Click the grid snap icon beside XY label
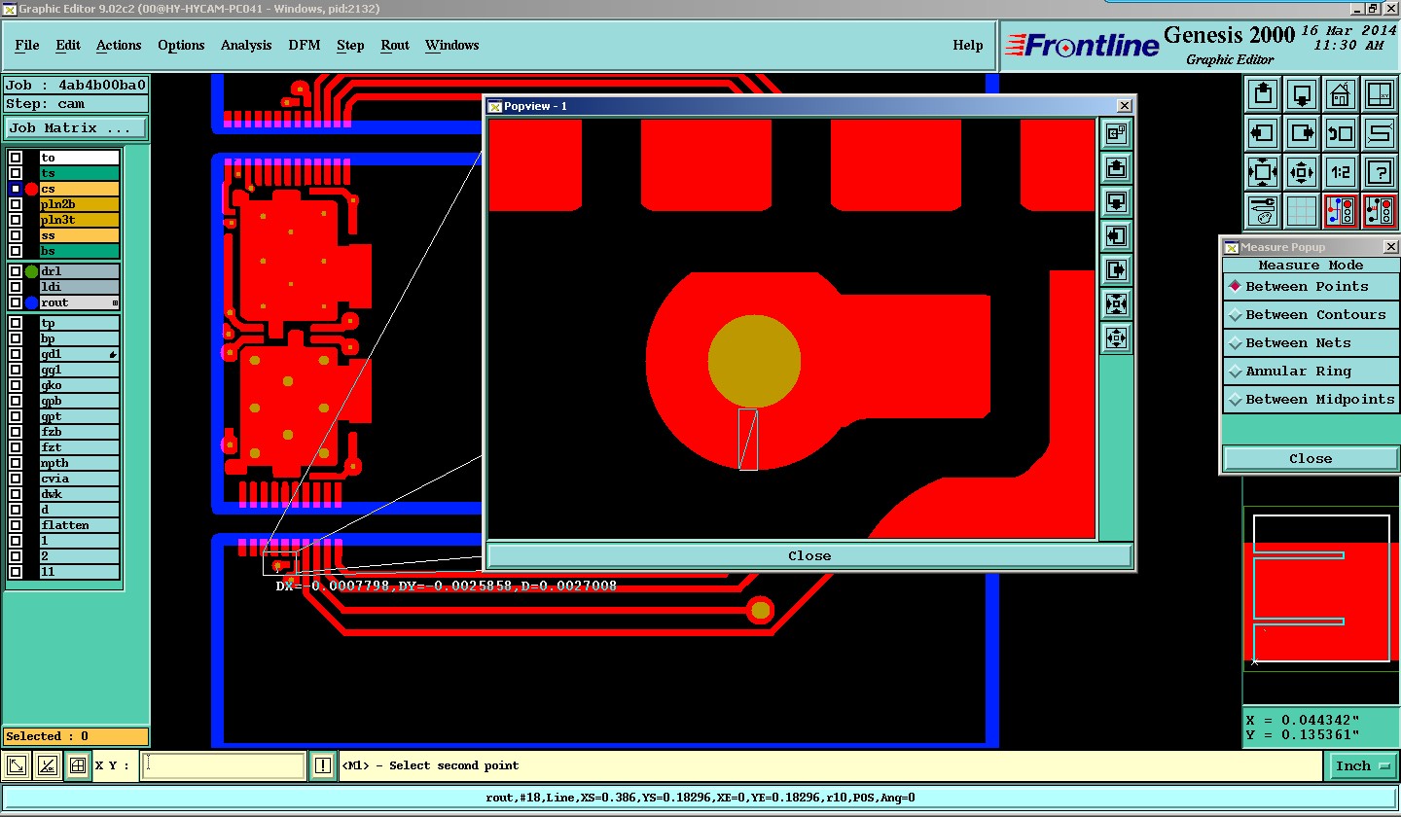 [x=78, y=765]
